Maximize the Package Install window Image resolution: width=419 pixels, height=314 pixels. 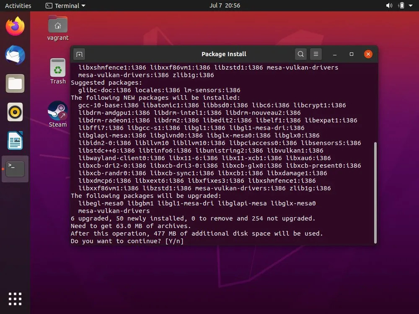tap(352, 54)
